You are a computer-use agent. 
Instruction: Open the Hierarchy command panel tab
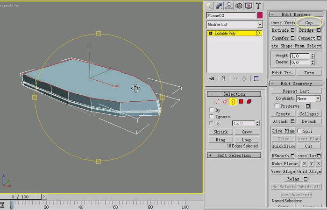point(229,6)
